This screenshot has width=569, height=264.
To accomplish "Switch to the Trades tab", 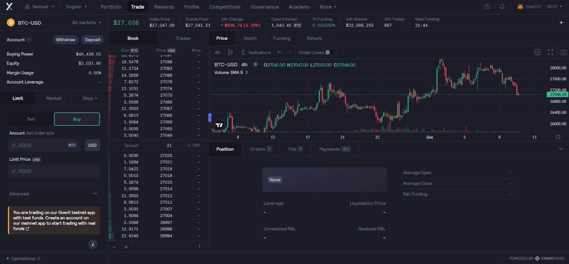I will coord(183,38).
